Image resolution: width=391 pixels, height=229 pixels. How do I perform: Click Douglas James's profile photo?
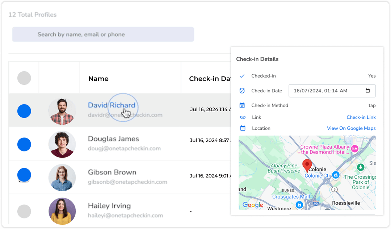click(x=62, y=144)
